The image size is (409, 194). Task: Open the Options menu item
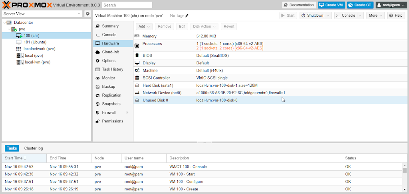pyautogui.click(x=113, y=61)
